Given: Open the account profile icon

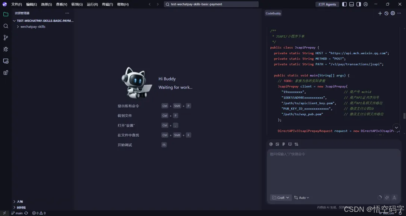Looking at the screenshot, I should pyautogui.click(x=366, y=4).
